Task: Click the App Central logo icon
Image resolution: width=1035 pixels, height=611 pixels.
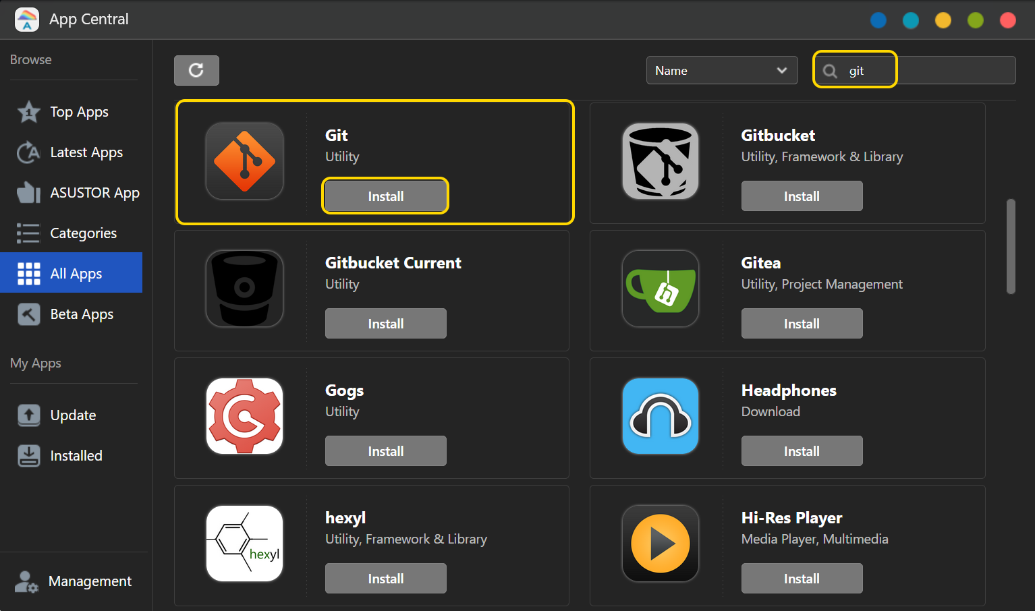Action: (27, 20)
